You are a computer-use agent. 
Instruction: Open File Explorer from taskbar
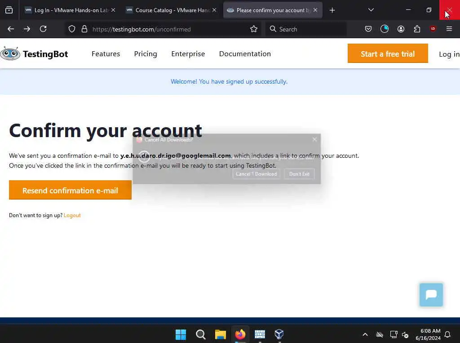(x=220, y=334)
